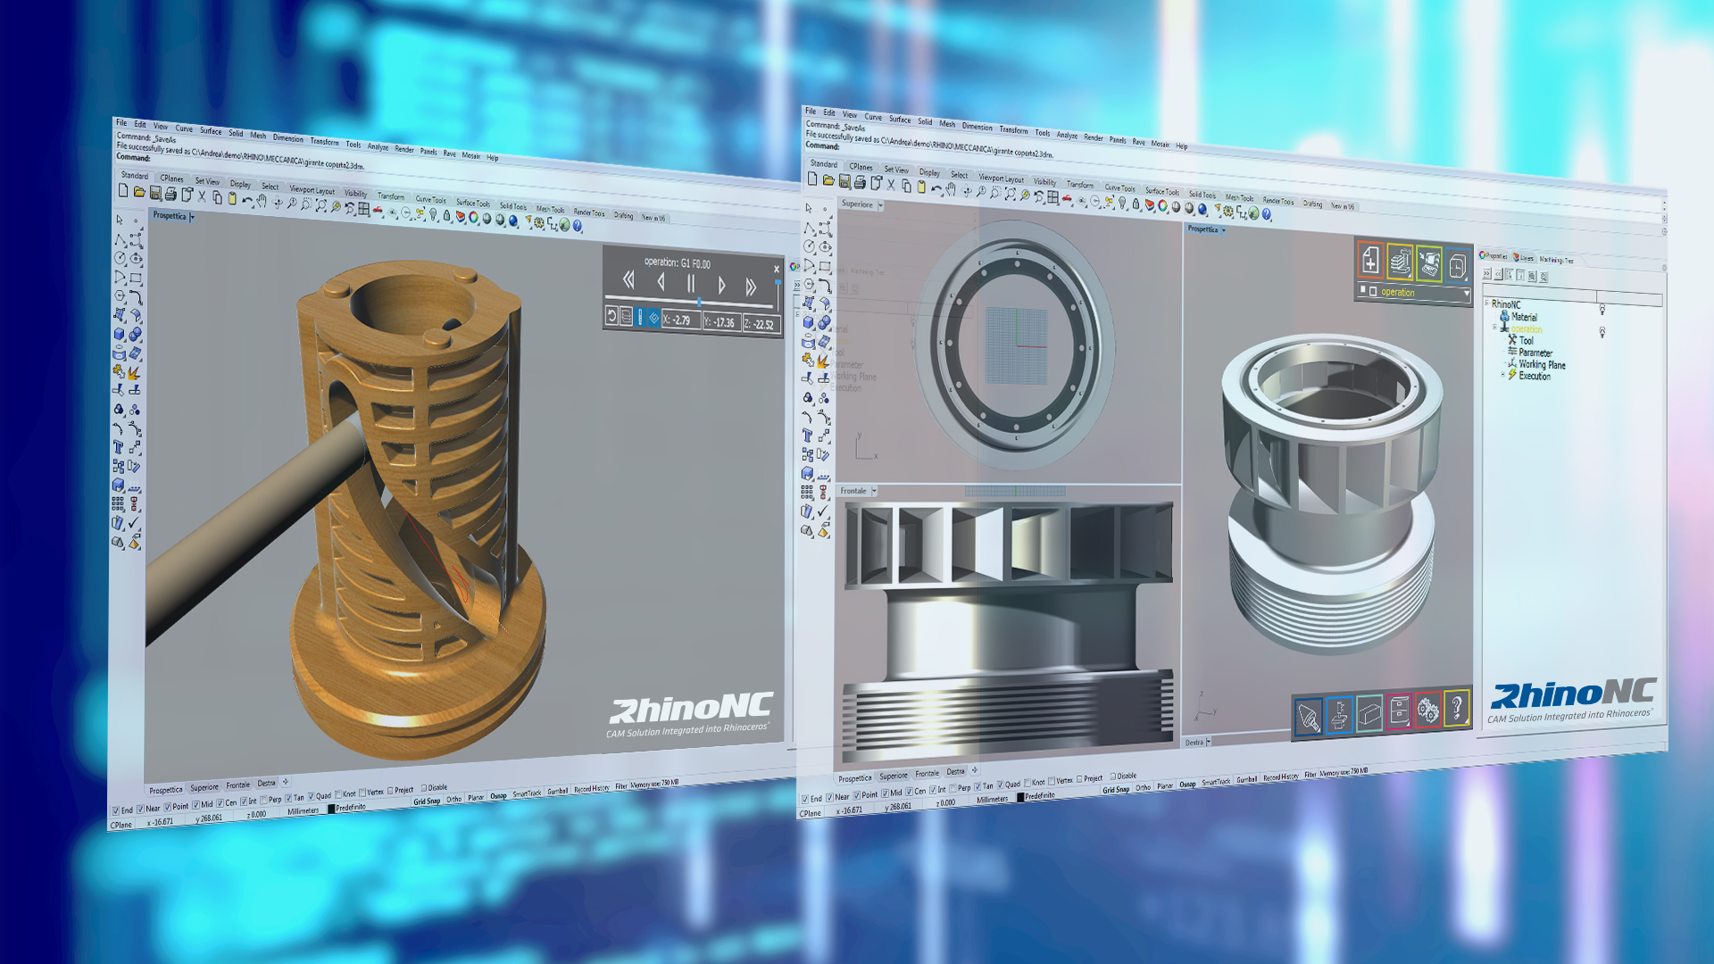
Task: Click the blue-bordered clock document icon
Action: pos(1457,266)
